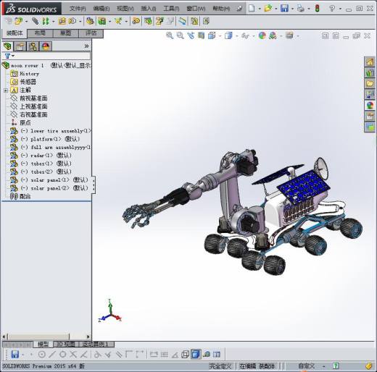Click the Apply Scene icon
The image size is (377, 372).
(x=273, y=35)
